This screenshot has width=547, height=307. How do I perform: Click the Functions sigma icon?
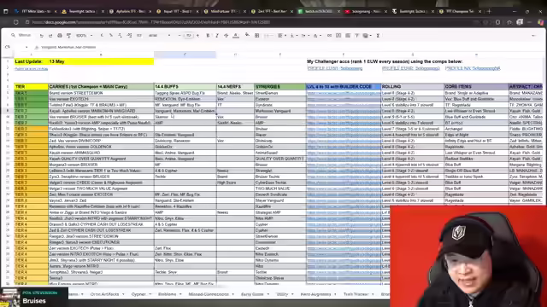[x=378, y=36]
